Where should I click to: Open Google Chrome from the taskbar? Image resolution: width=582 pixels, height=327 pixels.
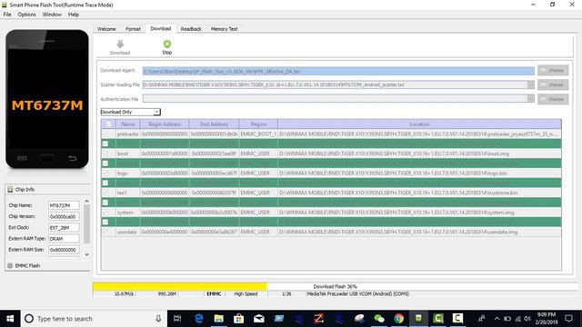399,319
